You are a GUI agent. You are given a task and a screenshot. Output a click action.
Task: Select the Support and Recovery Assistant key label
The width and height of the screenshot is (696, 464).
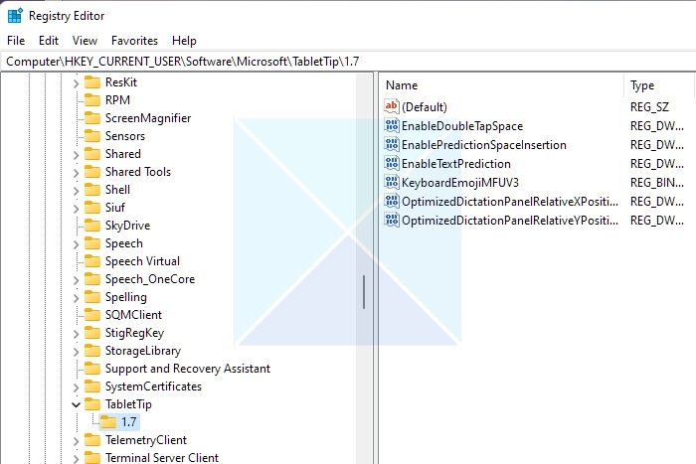(188, 369)
